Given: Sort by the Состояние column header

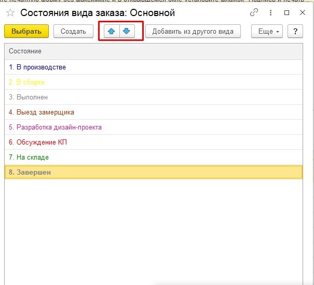Looking at the screenshot, I should pos(153,51).
